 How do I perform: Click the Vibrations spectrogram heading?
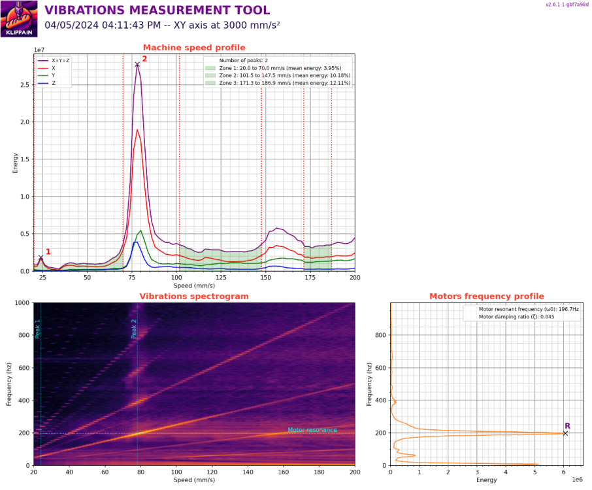(194, 297)
